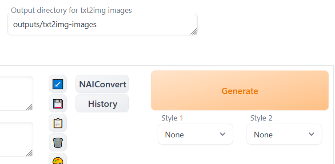Click the NAIConvert button
This screenshot has width=335, height=164.
click(x=102, y=84)
